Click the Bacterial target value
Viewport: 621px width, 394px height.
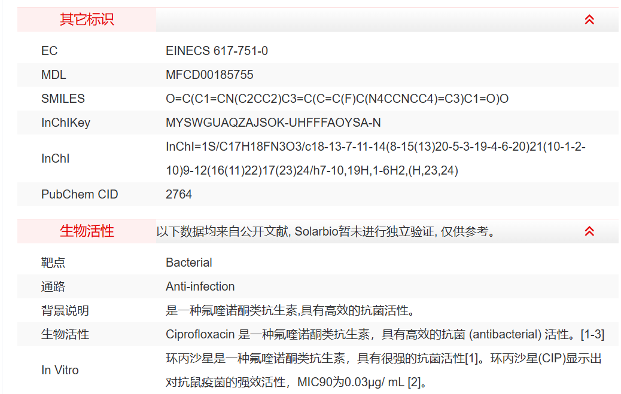tap(188, 262)
